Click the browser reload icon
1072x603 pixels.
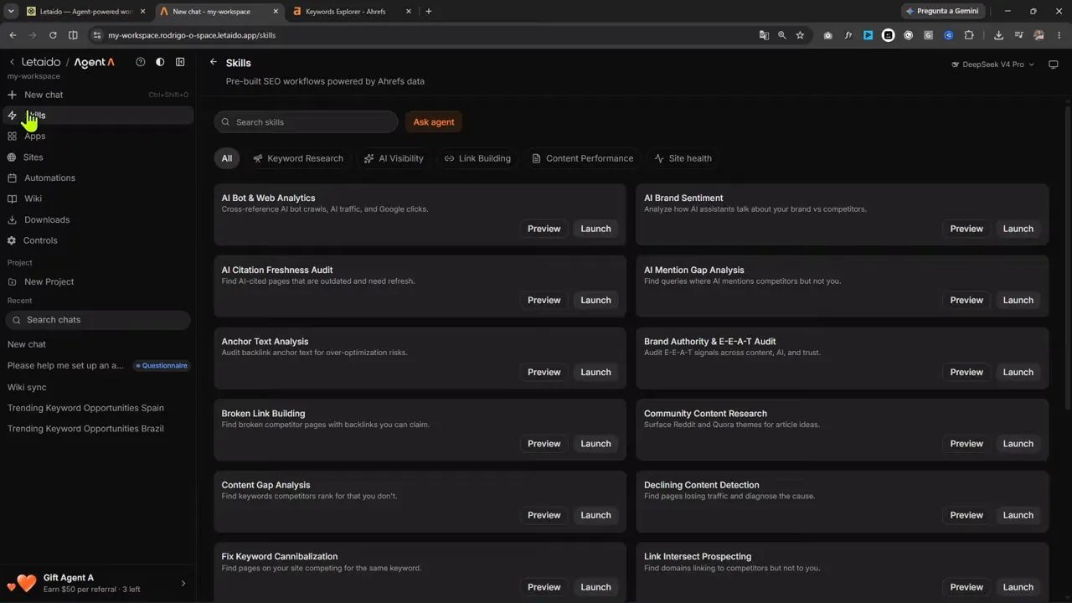pos(53,35)
